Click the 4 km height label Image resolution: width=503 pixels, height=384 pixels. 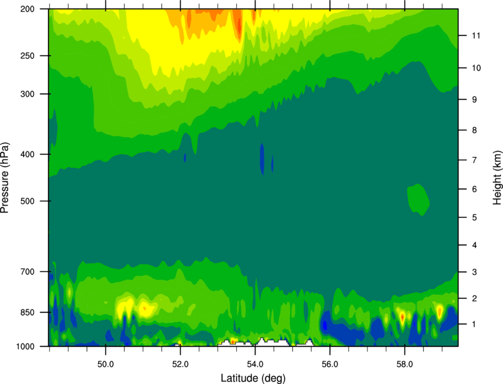coord(475,245)
